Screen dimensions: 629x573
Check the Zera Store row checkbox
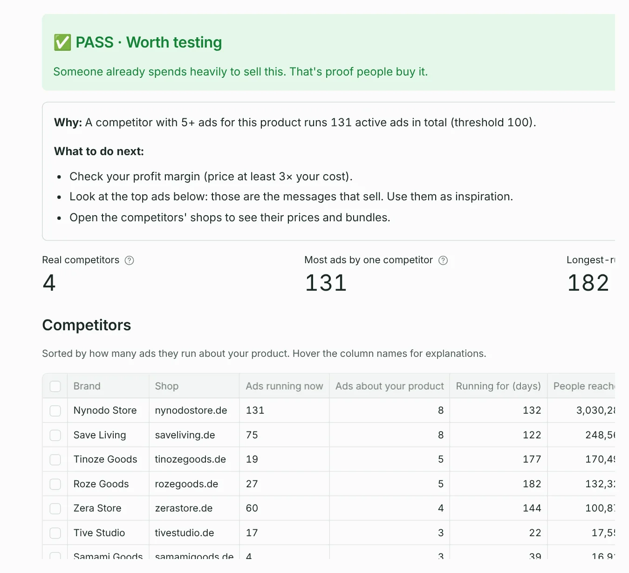55,508
